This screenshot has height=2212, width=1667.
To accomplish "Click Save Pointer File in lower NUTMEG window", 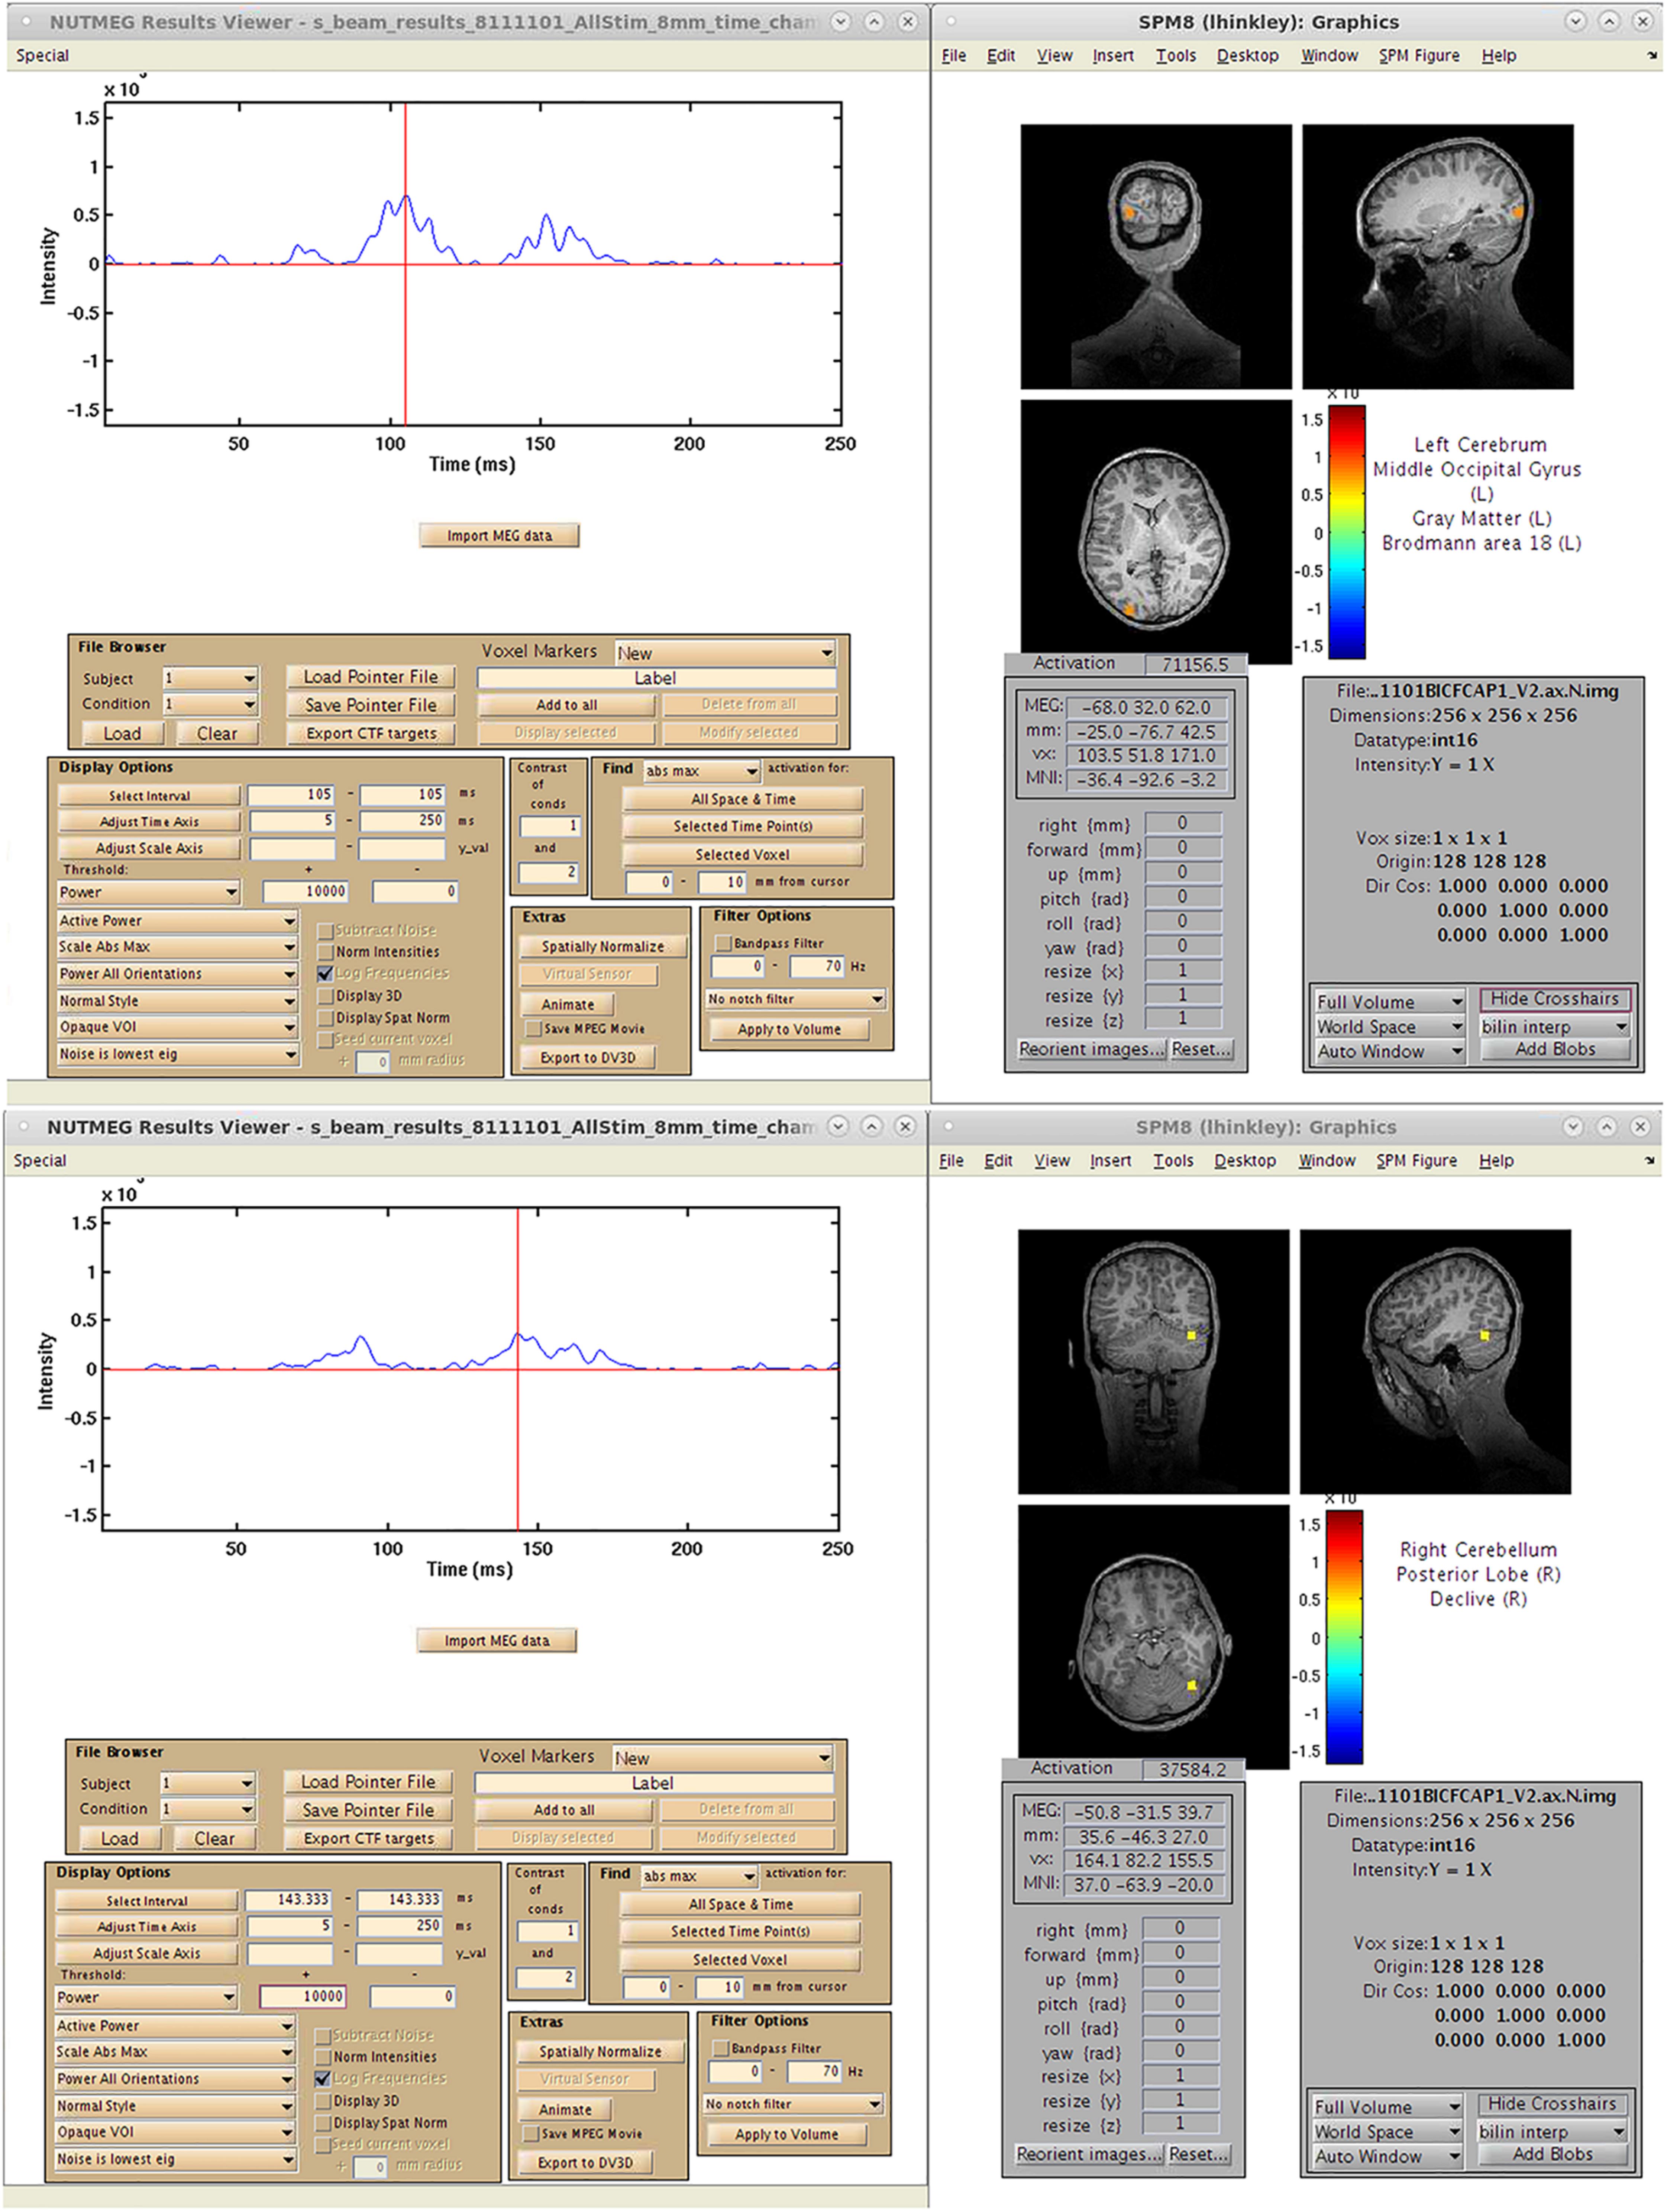I will [x=368, y=1810].
